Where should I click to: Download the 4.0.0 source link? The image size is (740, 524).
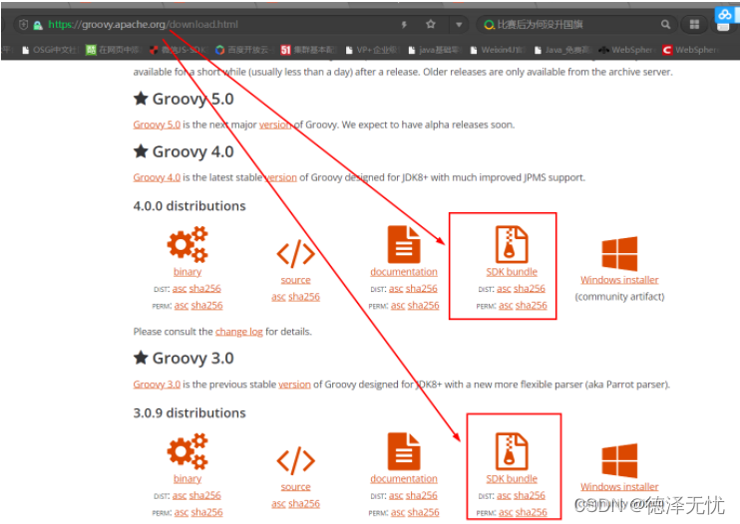point(296,280)
